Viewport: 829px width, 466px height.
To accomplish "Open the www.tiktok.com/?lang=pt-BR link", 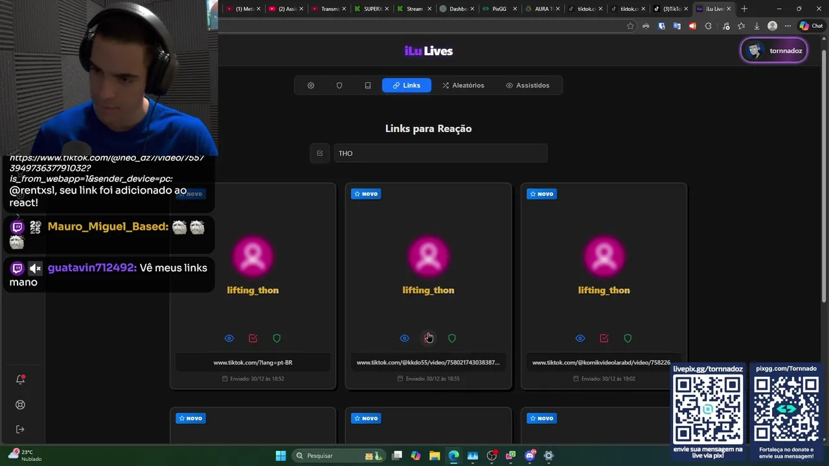I will tap(253, 362).
